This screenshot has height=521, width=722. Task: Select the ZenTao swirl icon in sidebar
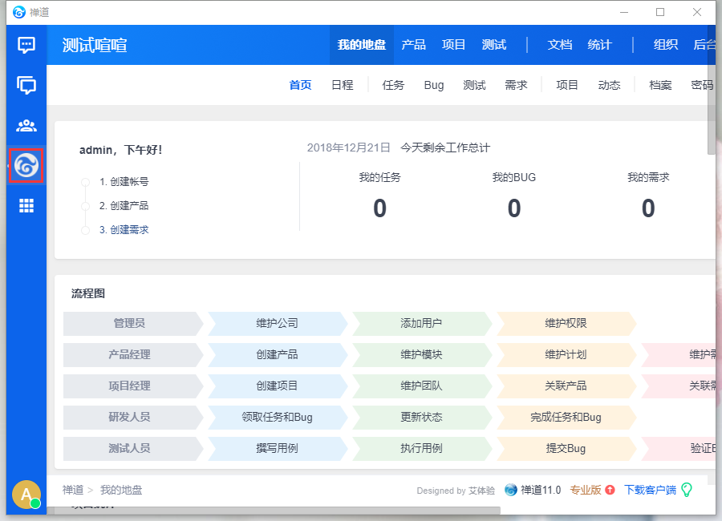pos(26,166)
